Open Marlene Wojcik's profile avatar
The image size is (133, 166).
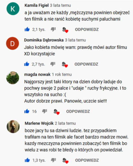point(13,127)
